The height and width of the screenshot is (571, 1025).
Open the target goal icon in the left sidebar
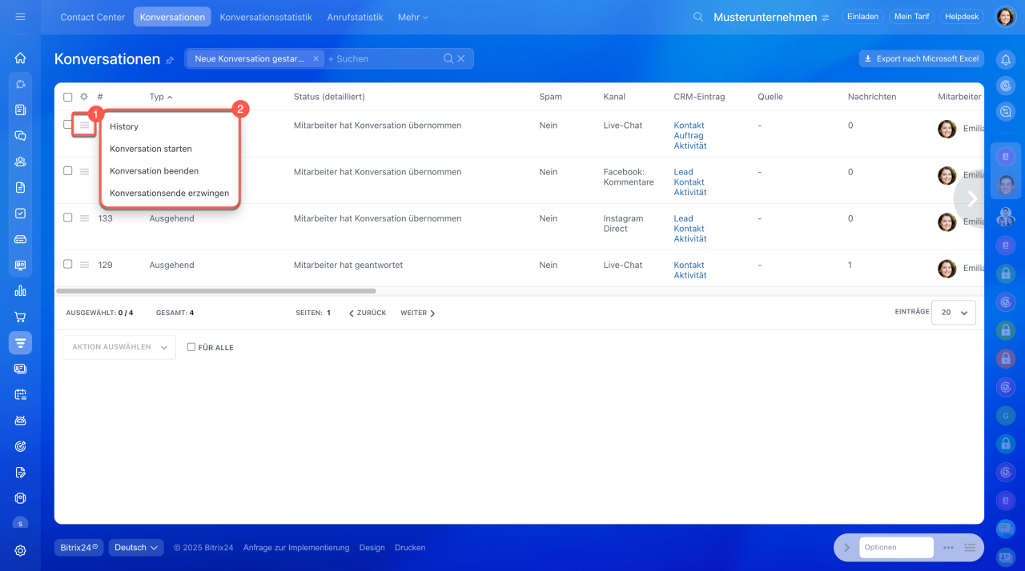click(x=20, y=446)
